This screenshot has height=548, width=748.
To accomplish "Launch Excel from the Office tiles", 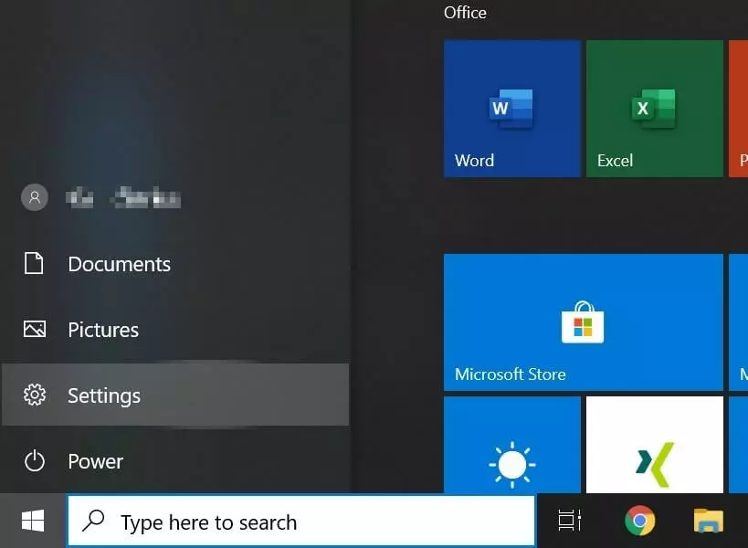I will (x=654, y=108).
